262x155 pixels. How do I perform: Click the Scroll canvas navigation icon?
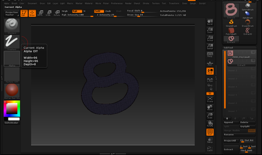tap(210, 22)
